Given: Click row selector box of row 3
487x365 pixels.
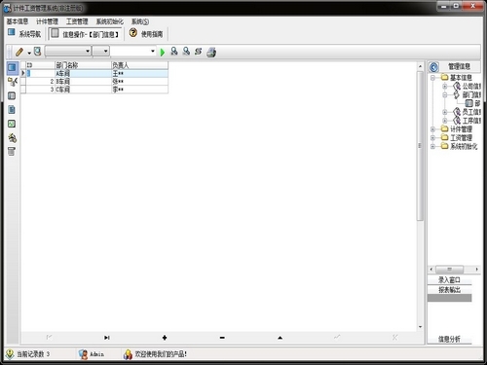Looking at the screenshot, I should 23,90.
